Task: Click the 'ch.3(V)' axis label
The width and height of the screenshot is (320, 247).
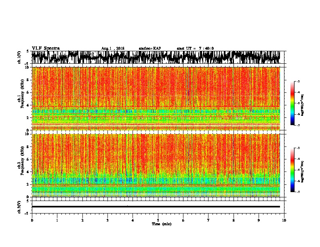Action: coord(19,207)
